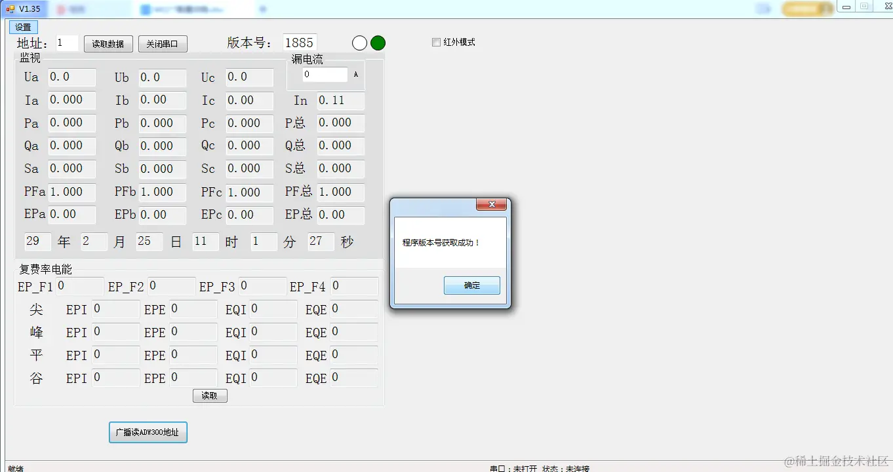
Task: Click the EP_F1 value field
Action: pos(80,286)
